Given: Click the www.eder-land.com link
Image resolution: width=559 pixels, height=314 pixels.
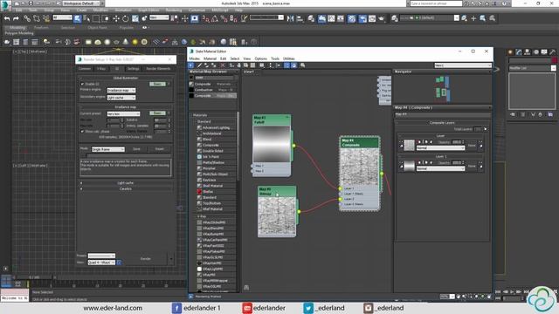Looking at the screenshot, I should [113, 308].
